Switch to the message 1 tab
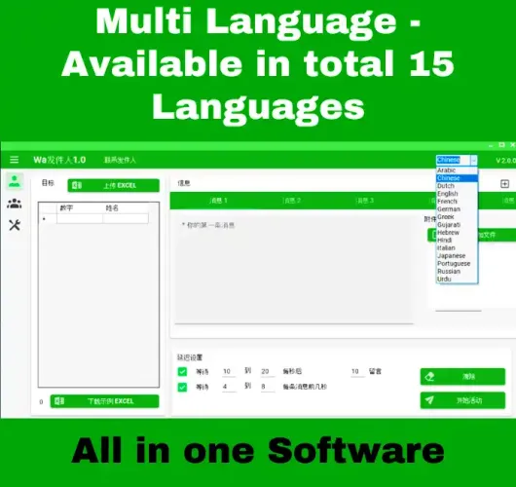The height and width of the screenshot is (487, 516). (218, 201)
